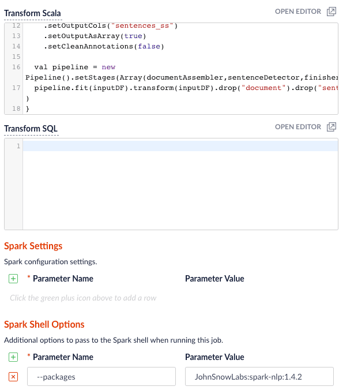339x390 pixels.
Task: Click the pipeline.fit(inputDF) code line
Action: point(186,88)
